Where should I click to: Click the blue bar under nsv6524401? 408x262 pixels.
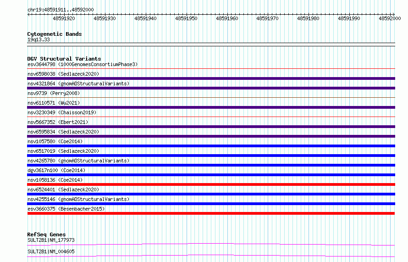tap(211, 194)
